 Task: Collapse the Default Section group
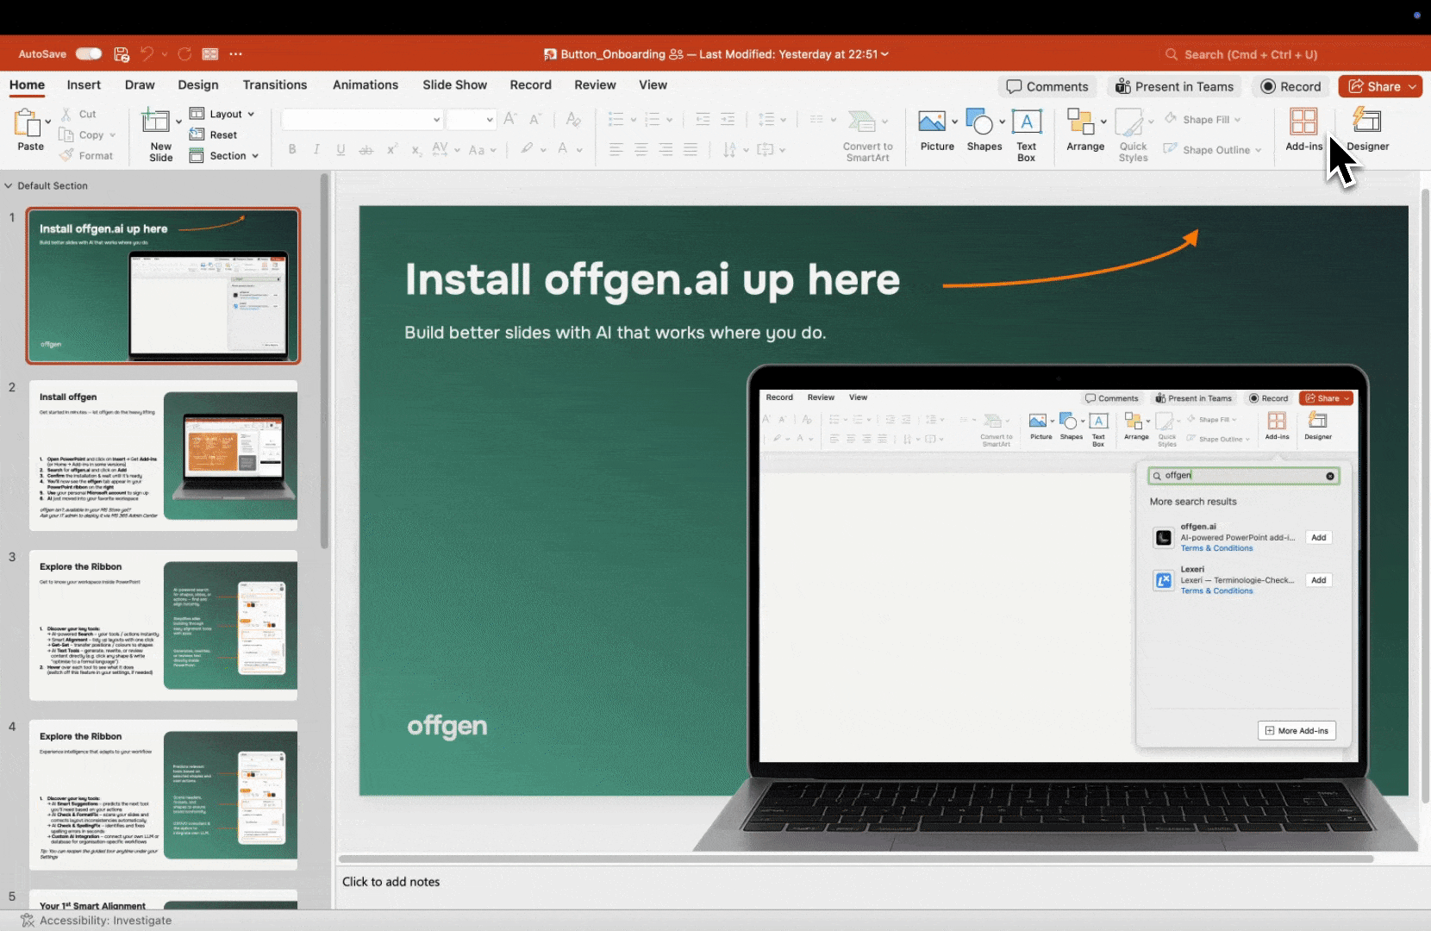pos(9,185)
